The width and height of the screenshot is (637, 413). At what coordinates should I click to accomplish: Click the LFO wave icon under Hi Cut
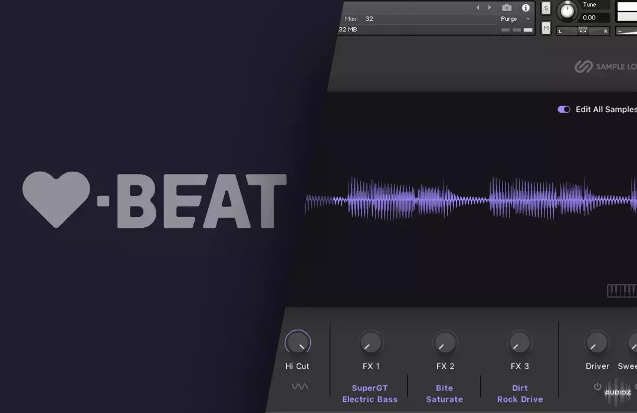300,386
